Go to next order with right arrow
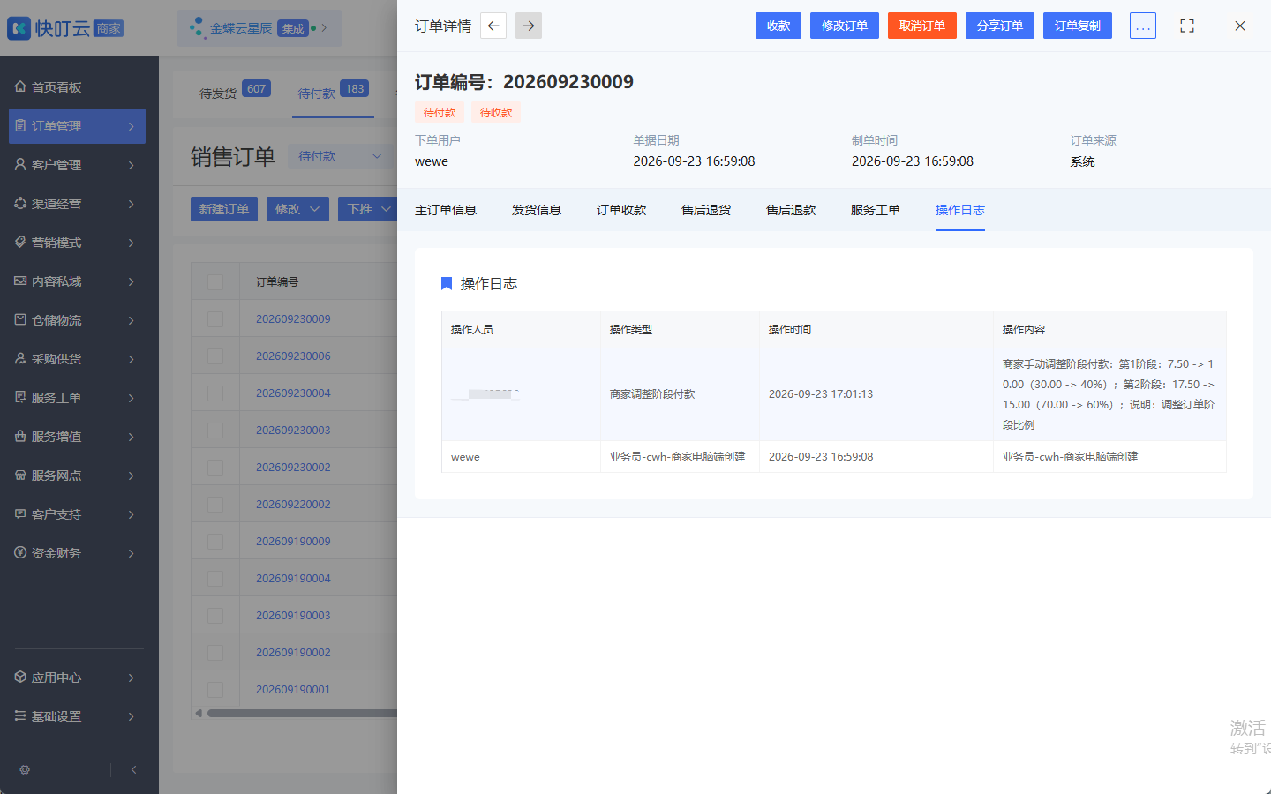 [x=529, y=26]
